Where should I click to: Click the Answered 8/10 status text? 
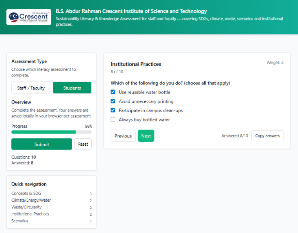[x=234, y=136]
